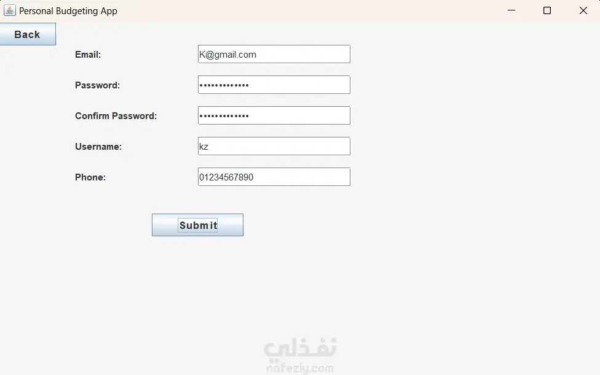Click the nafezly.com watermark text
The image size is (600, 375).
pyautogui.click(x=300, y=368)
